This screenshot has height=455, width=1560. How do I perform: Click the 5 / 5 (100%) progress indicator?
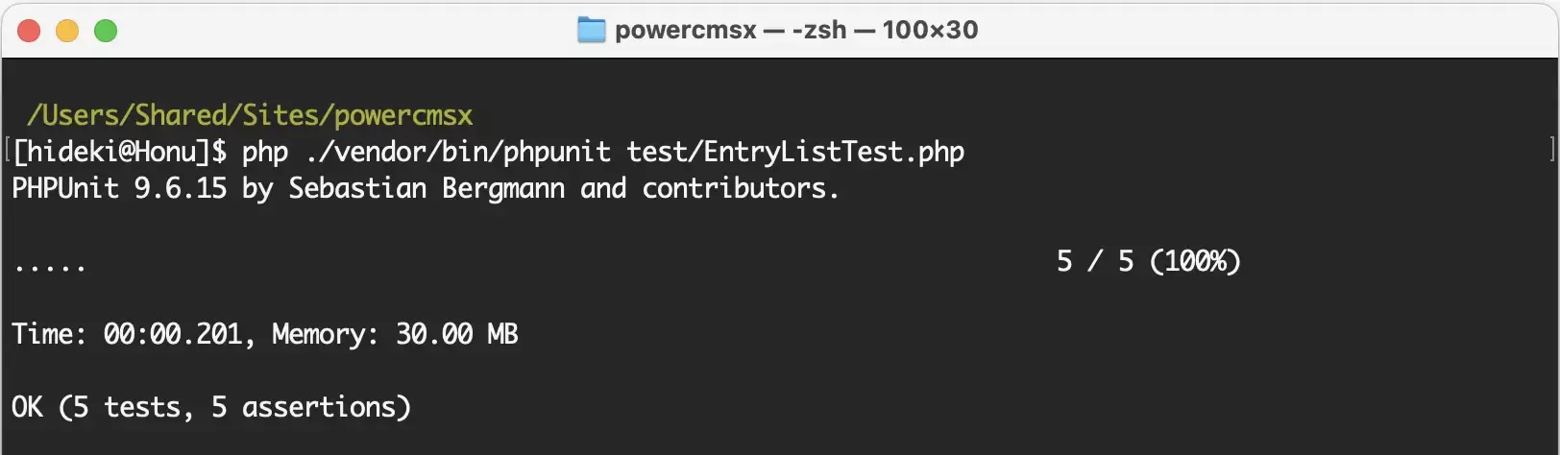(x=1149, y=262)
